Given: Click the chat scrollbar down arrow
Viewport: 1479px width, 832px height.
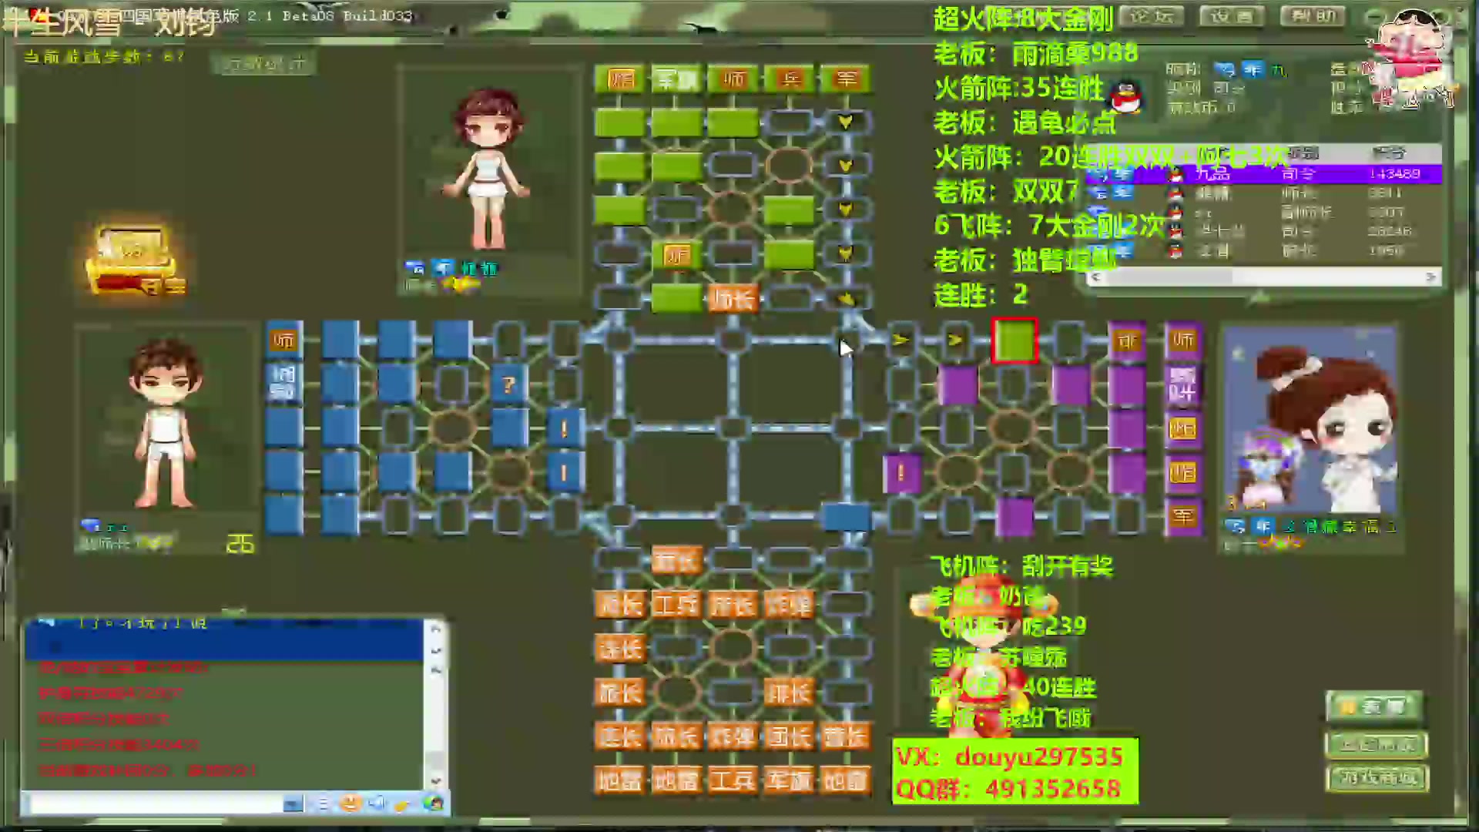Looking at the screenshot, I should pos(435,780).
